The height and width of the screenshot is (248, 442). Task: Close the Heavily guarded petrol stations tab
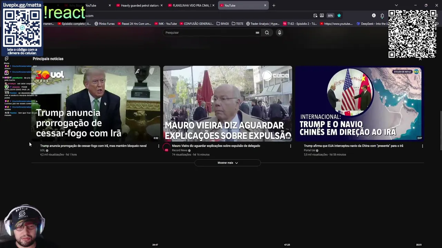pos(162,6)
